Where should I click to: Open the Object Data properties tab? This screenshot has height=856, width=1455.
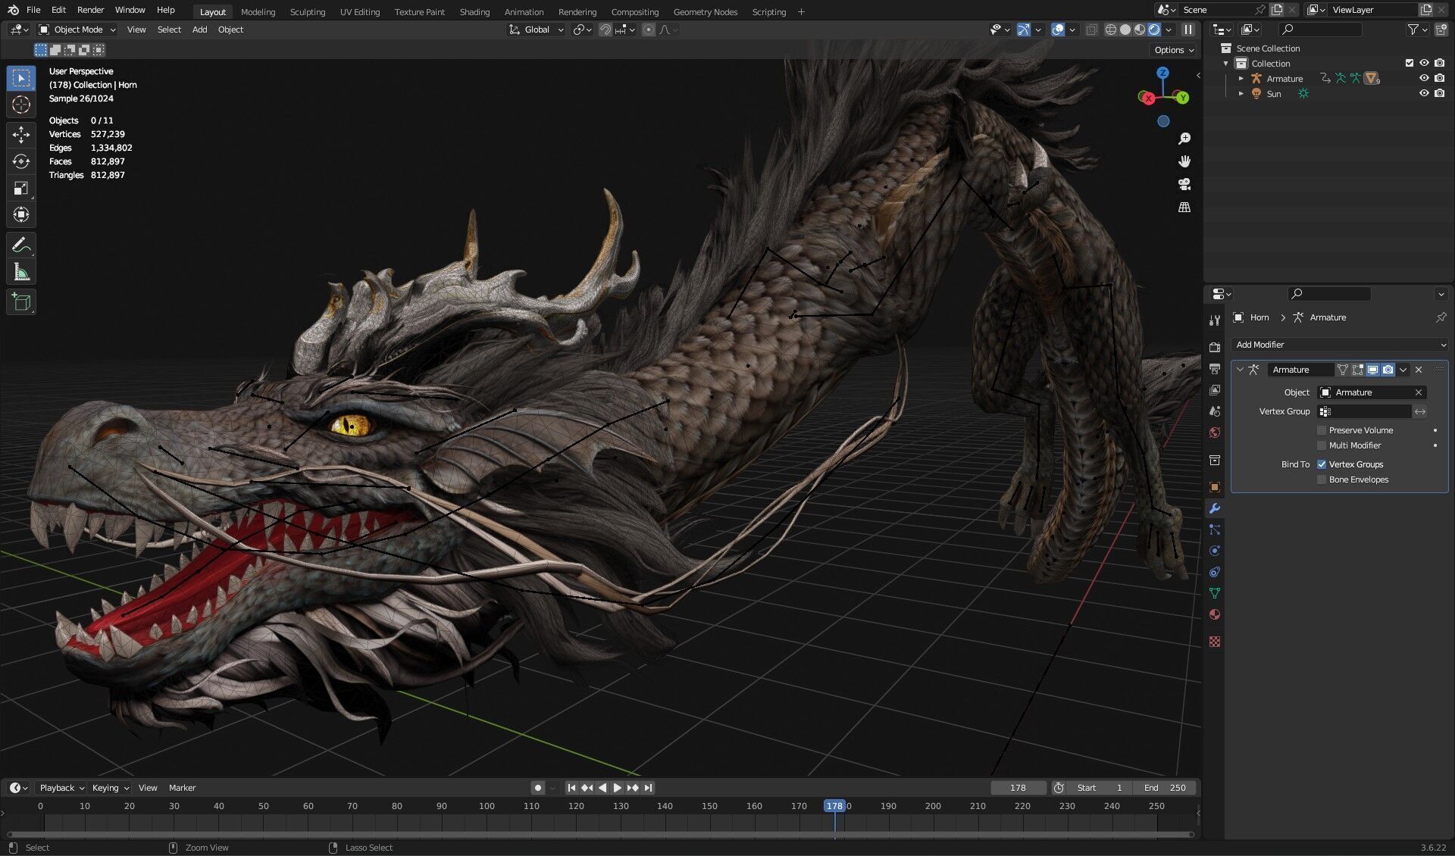(1215, 593)
